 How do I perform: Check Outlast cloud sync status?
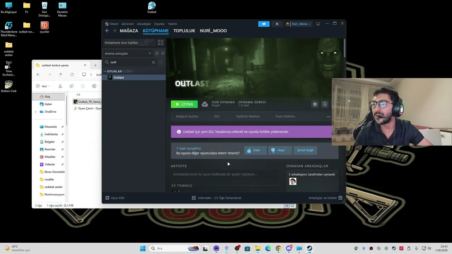(x=205, y=104)
